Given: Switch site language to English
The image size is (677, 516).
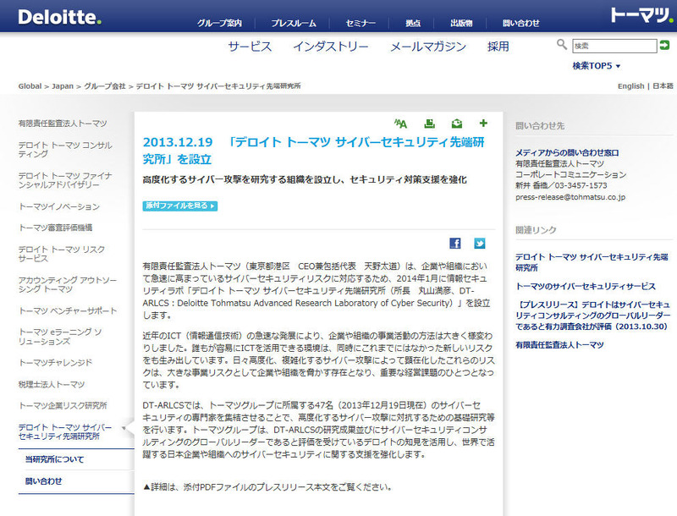Looking at the screenshot, I should tap(630, 86).
